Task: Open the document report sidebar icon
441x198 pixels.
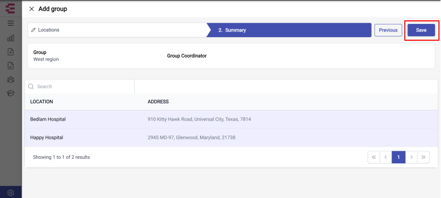Action: tap(11, 66)
